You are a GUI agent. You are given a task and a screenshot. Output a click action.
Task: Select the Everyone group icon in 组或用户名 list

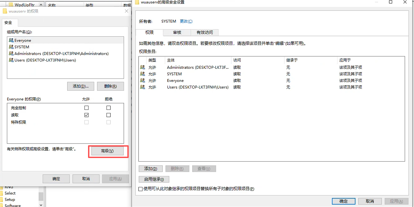pyautogui.click(x=11, y=40)
